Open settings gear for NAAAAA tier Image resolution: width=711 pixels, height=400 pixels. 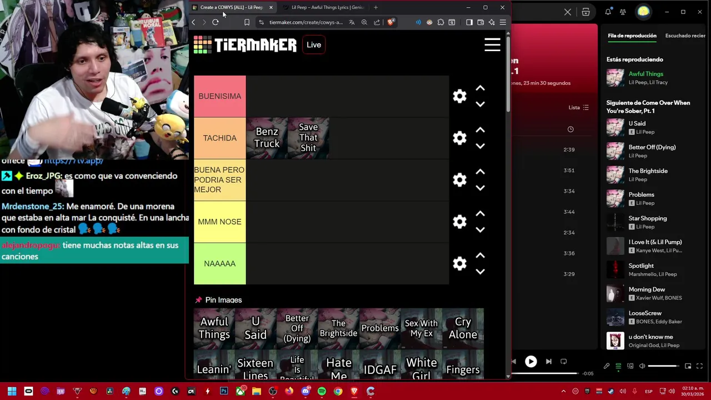pyautogui.click(x=459, y=263)
